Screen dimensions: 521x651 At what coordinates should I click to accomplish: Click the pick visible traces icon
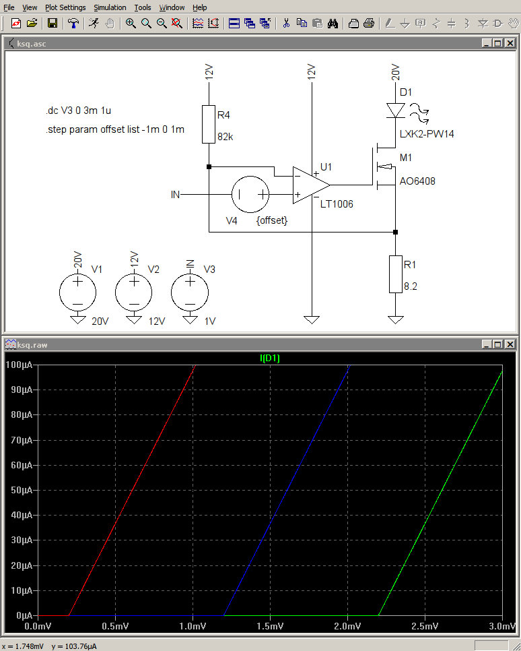click(198, 23)
